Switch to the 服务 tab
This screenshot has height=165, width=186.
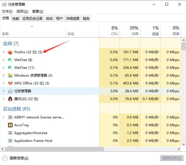point(86,19)
